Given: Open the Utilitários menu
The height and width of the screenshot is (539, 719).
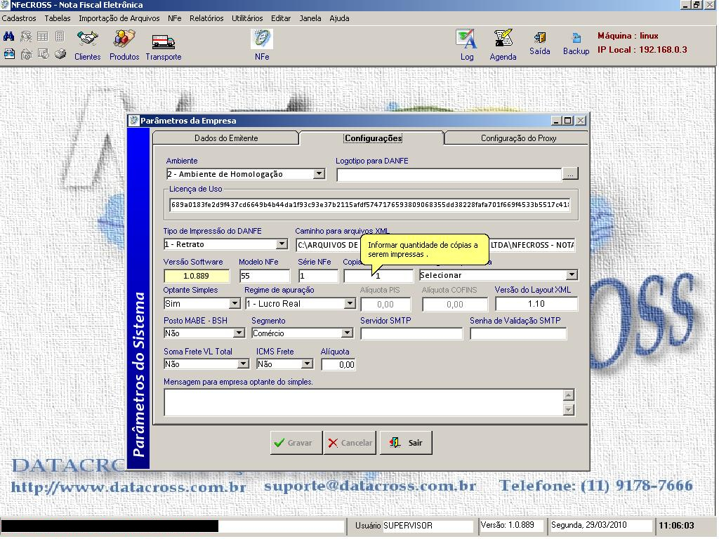Looking at the screenshot, I should [x=247, y=18].
